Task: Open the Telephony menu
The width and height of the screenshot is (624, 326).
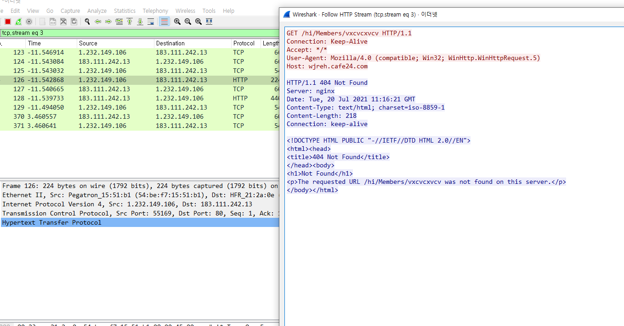Action: tap(155, 11)
